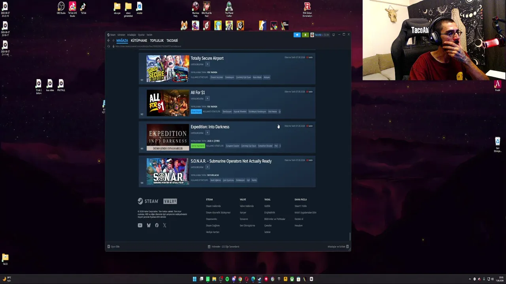
Task: Open the Totally Secure Airport title link
Action: 207,58
